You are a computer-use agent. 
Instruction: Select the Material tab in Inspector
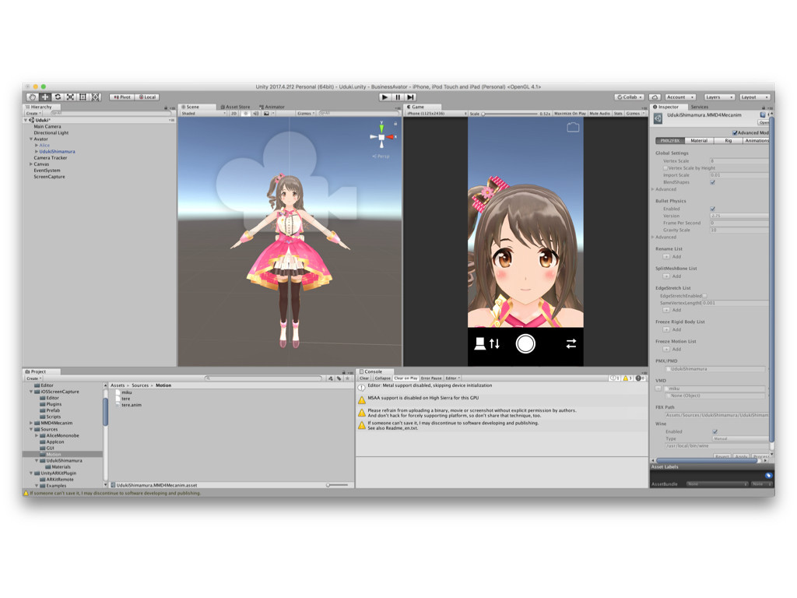point(699,140)
